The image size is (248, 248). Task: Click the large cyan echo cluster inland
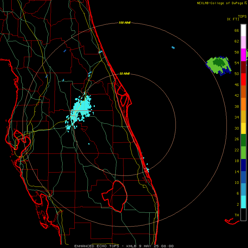[x=81, y=110]
